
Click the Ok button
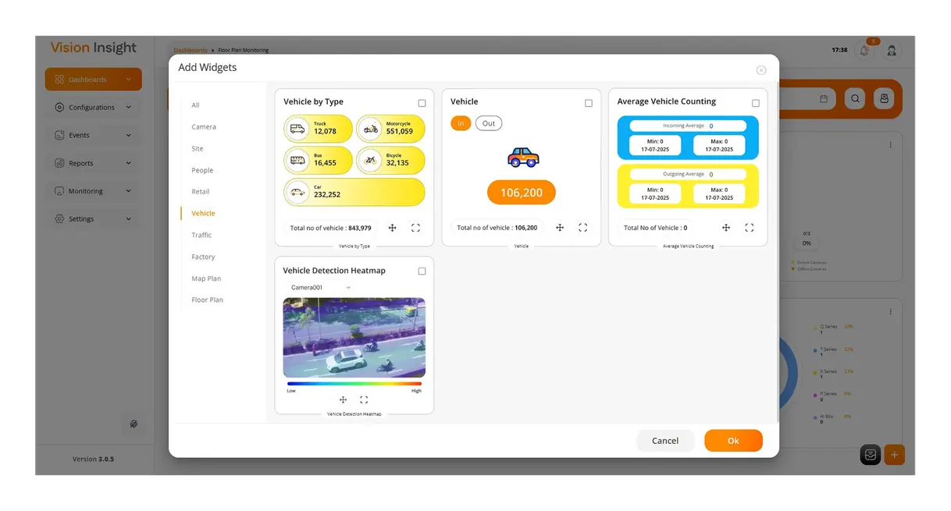(733, 441)
